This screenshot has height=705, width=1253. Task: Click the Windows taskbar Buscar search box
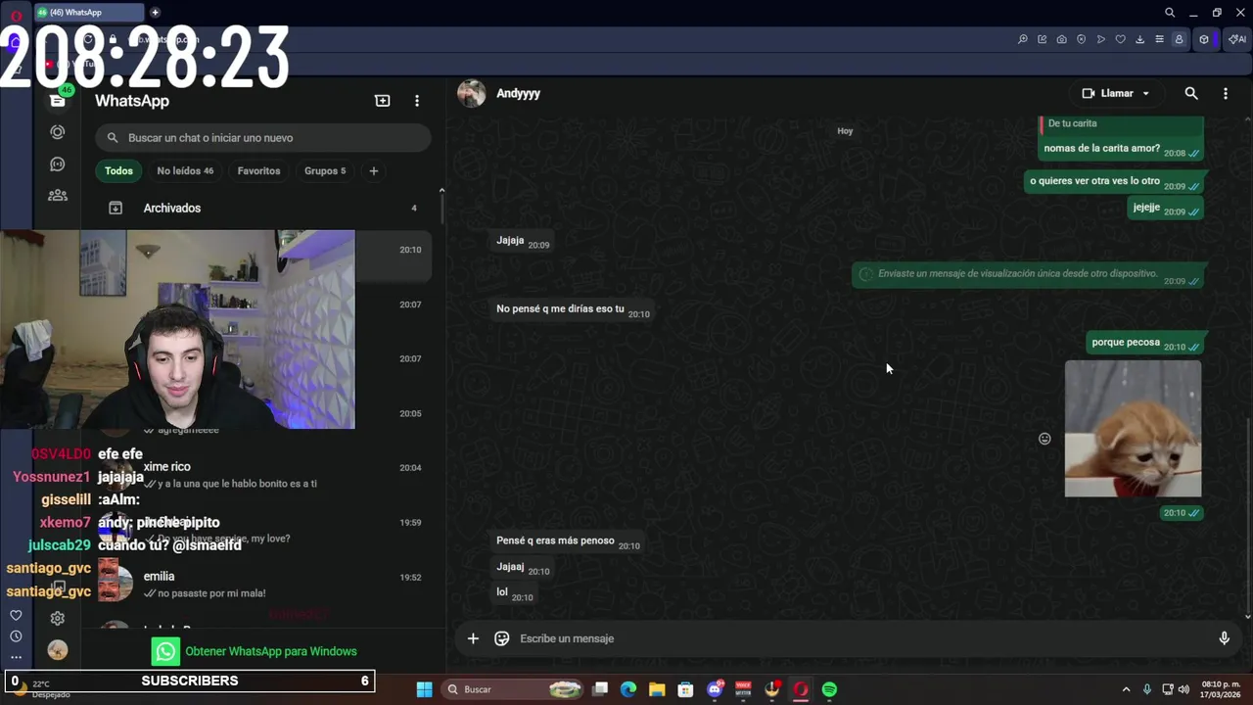point(512,689)
